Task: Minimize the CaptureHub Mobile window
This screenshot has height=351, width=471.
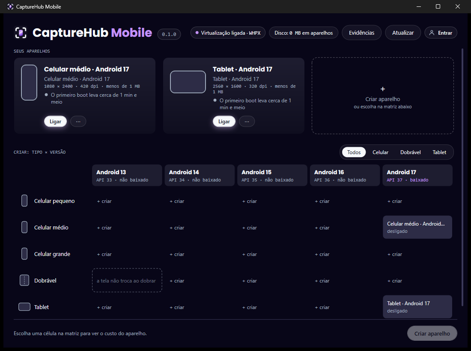Action: pyautogui.click(x=418, y=6)
